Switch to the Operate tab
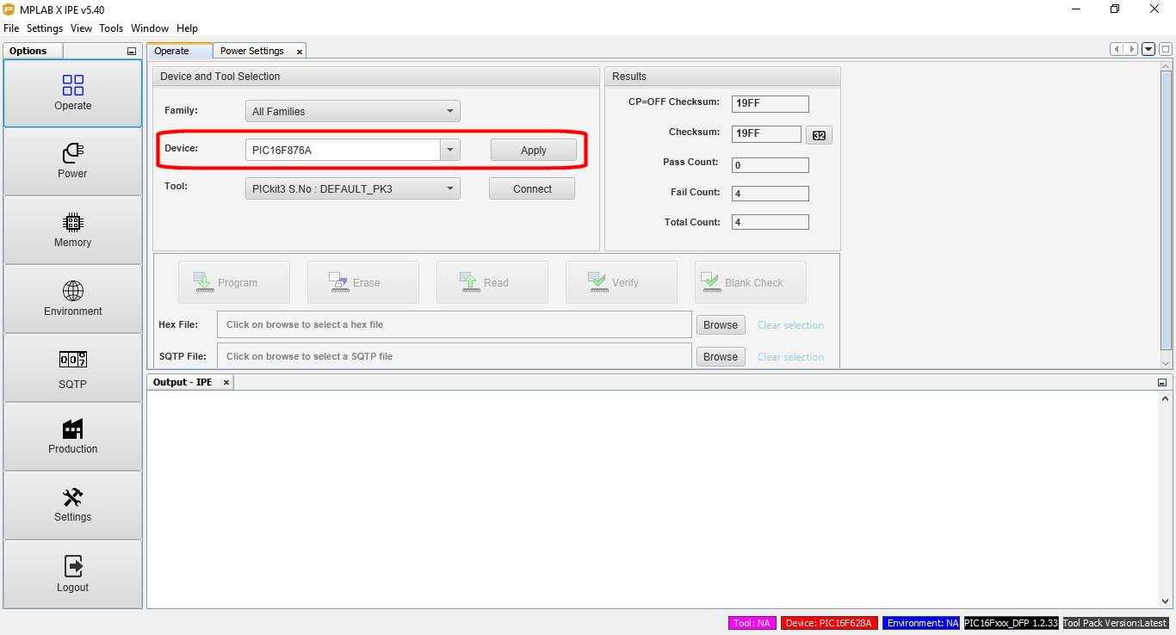Image resolution: width=1176 pixels, height=635 pixels. [x=180, y=51]
